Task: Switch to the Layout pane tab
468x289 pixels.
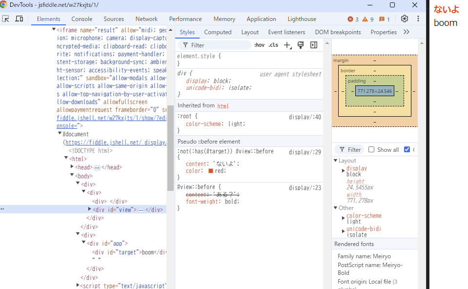Action: [x=250, y=32]
